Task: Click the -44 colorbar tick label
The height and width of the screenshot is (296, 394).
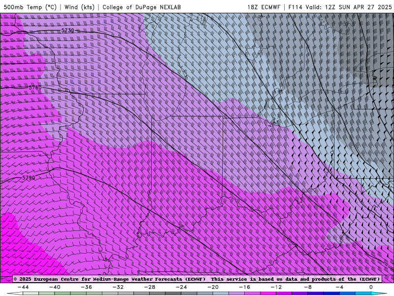Action: [23, 287]
